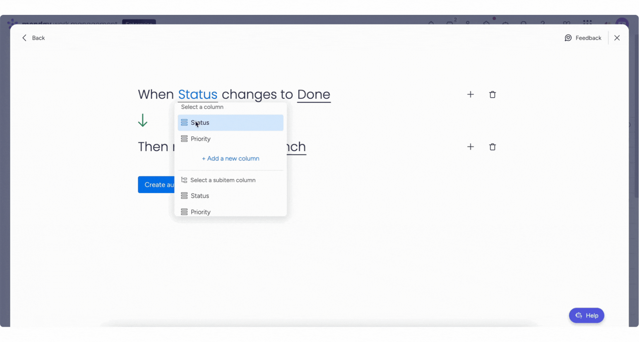
Task: Close the automation builder dialog
Action: (x=617, y=38)
